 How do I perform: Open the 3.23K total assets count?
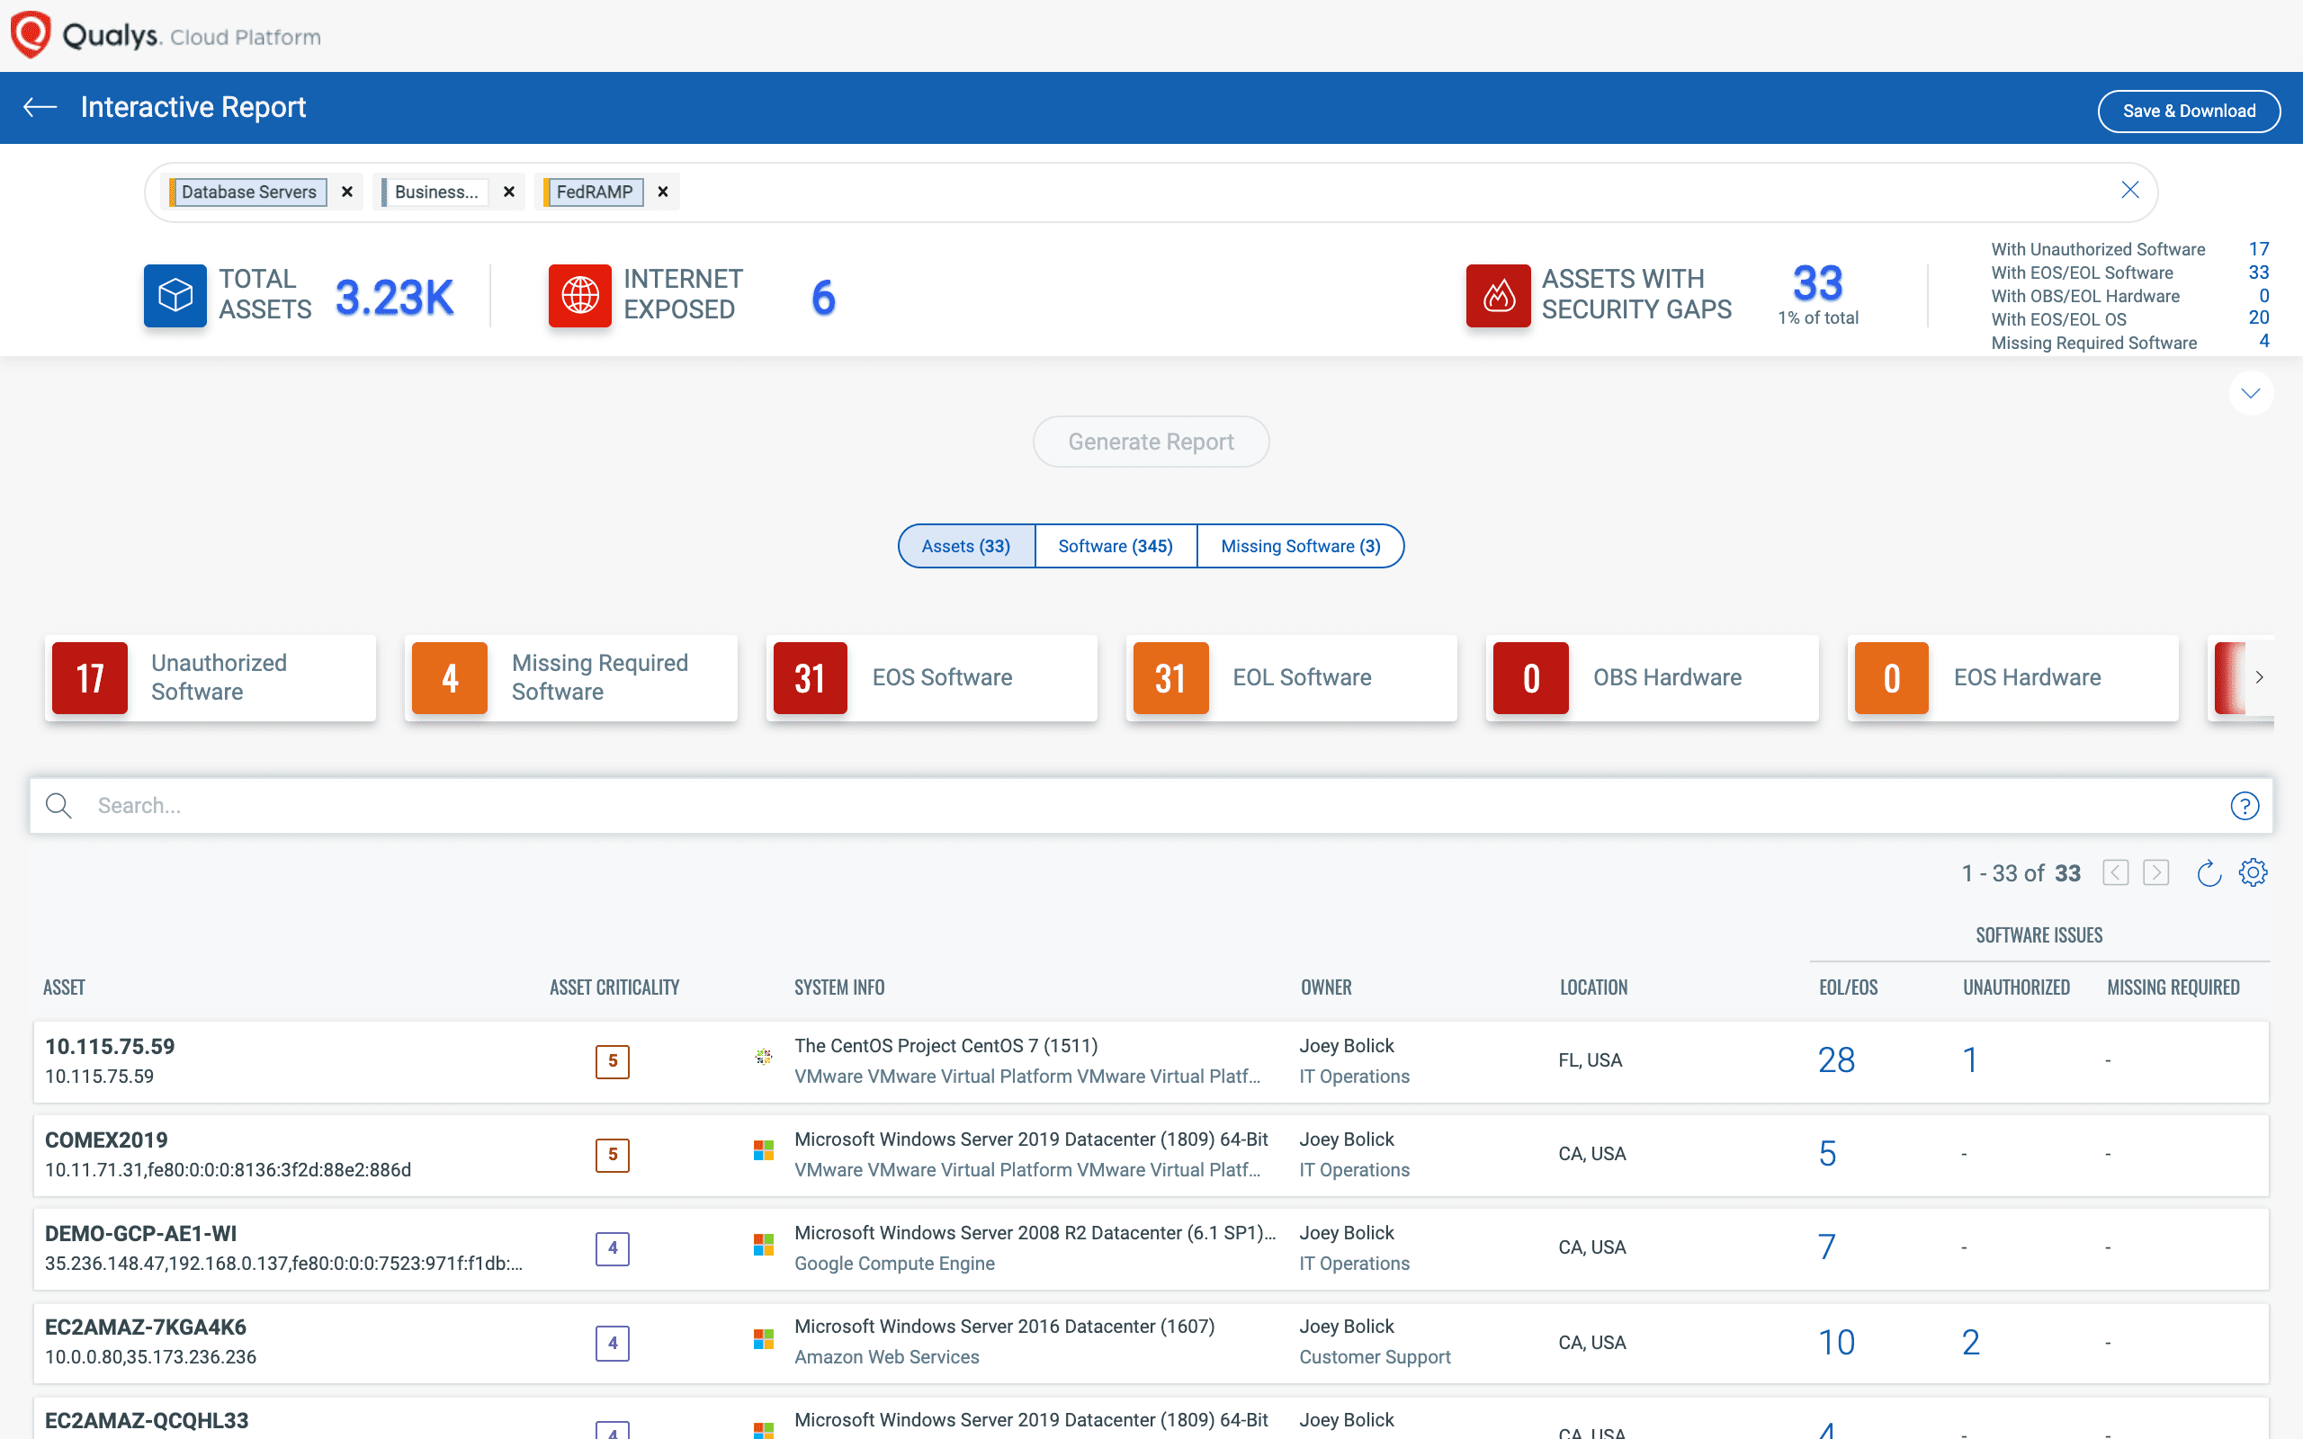point(394,298)
